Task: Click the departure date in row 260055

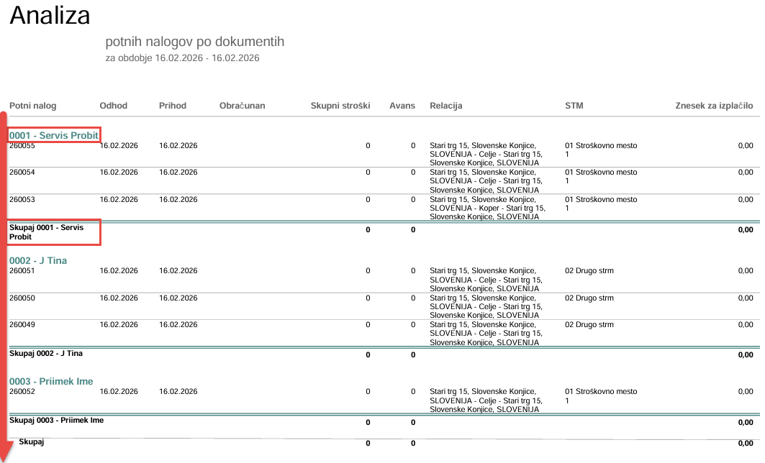Action: pyautogui.click(x=119, y=146)
